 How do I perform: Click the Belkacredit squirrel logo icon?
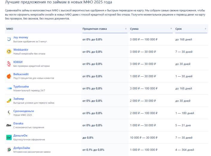tap(9, 76)
